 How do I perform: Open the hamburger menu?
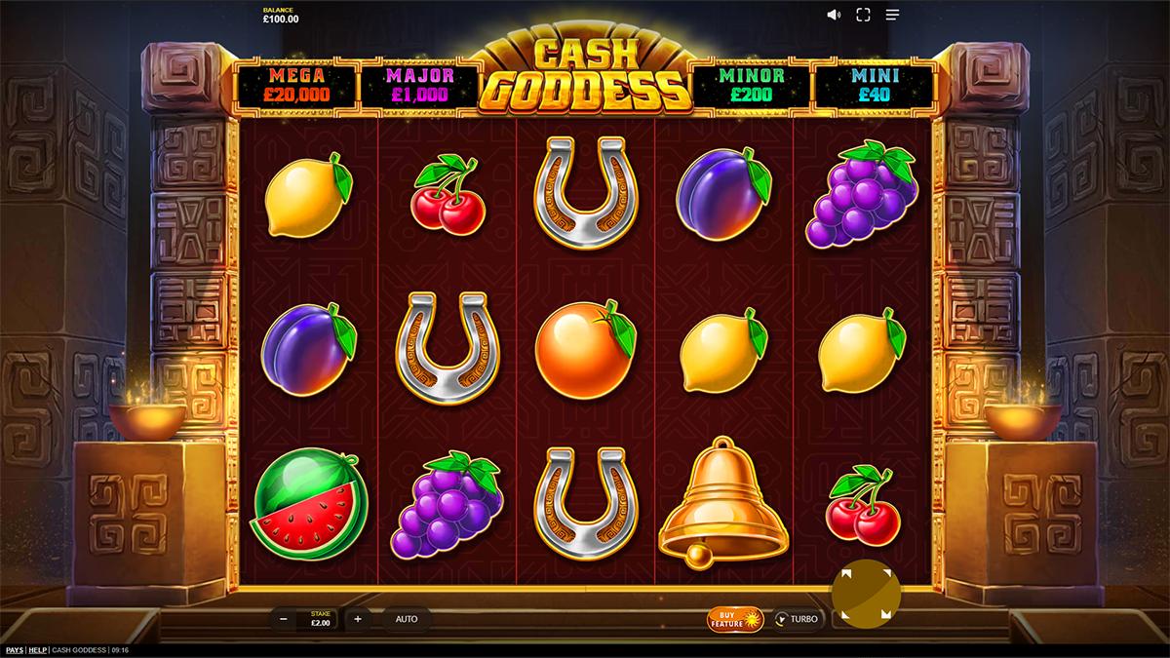pyautogui.click(x=892, y=15)
